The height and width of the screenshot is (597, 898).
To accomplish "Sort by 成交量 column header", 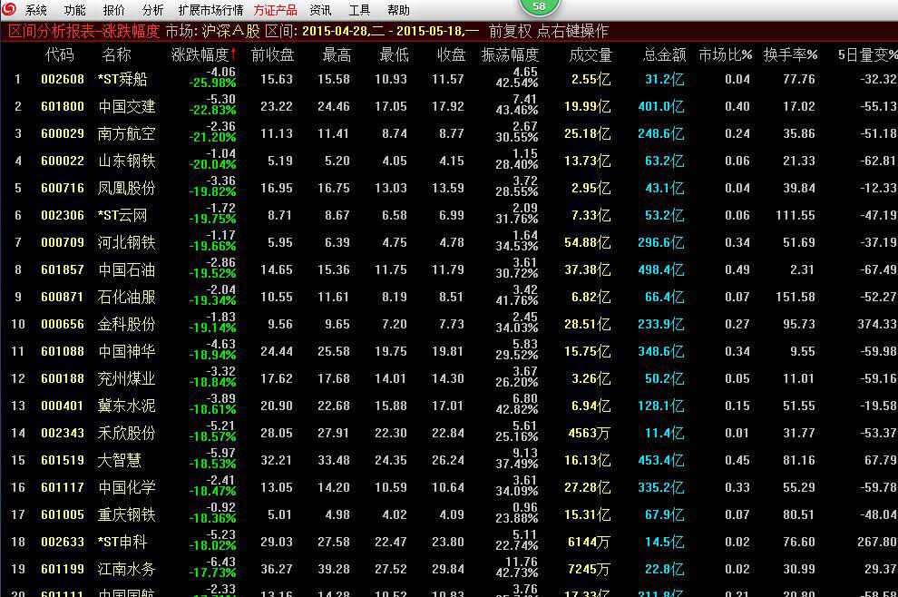I will click(x=591, y=55).
